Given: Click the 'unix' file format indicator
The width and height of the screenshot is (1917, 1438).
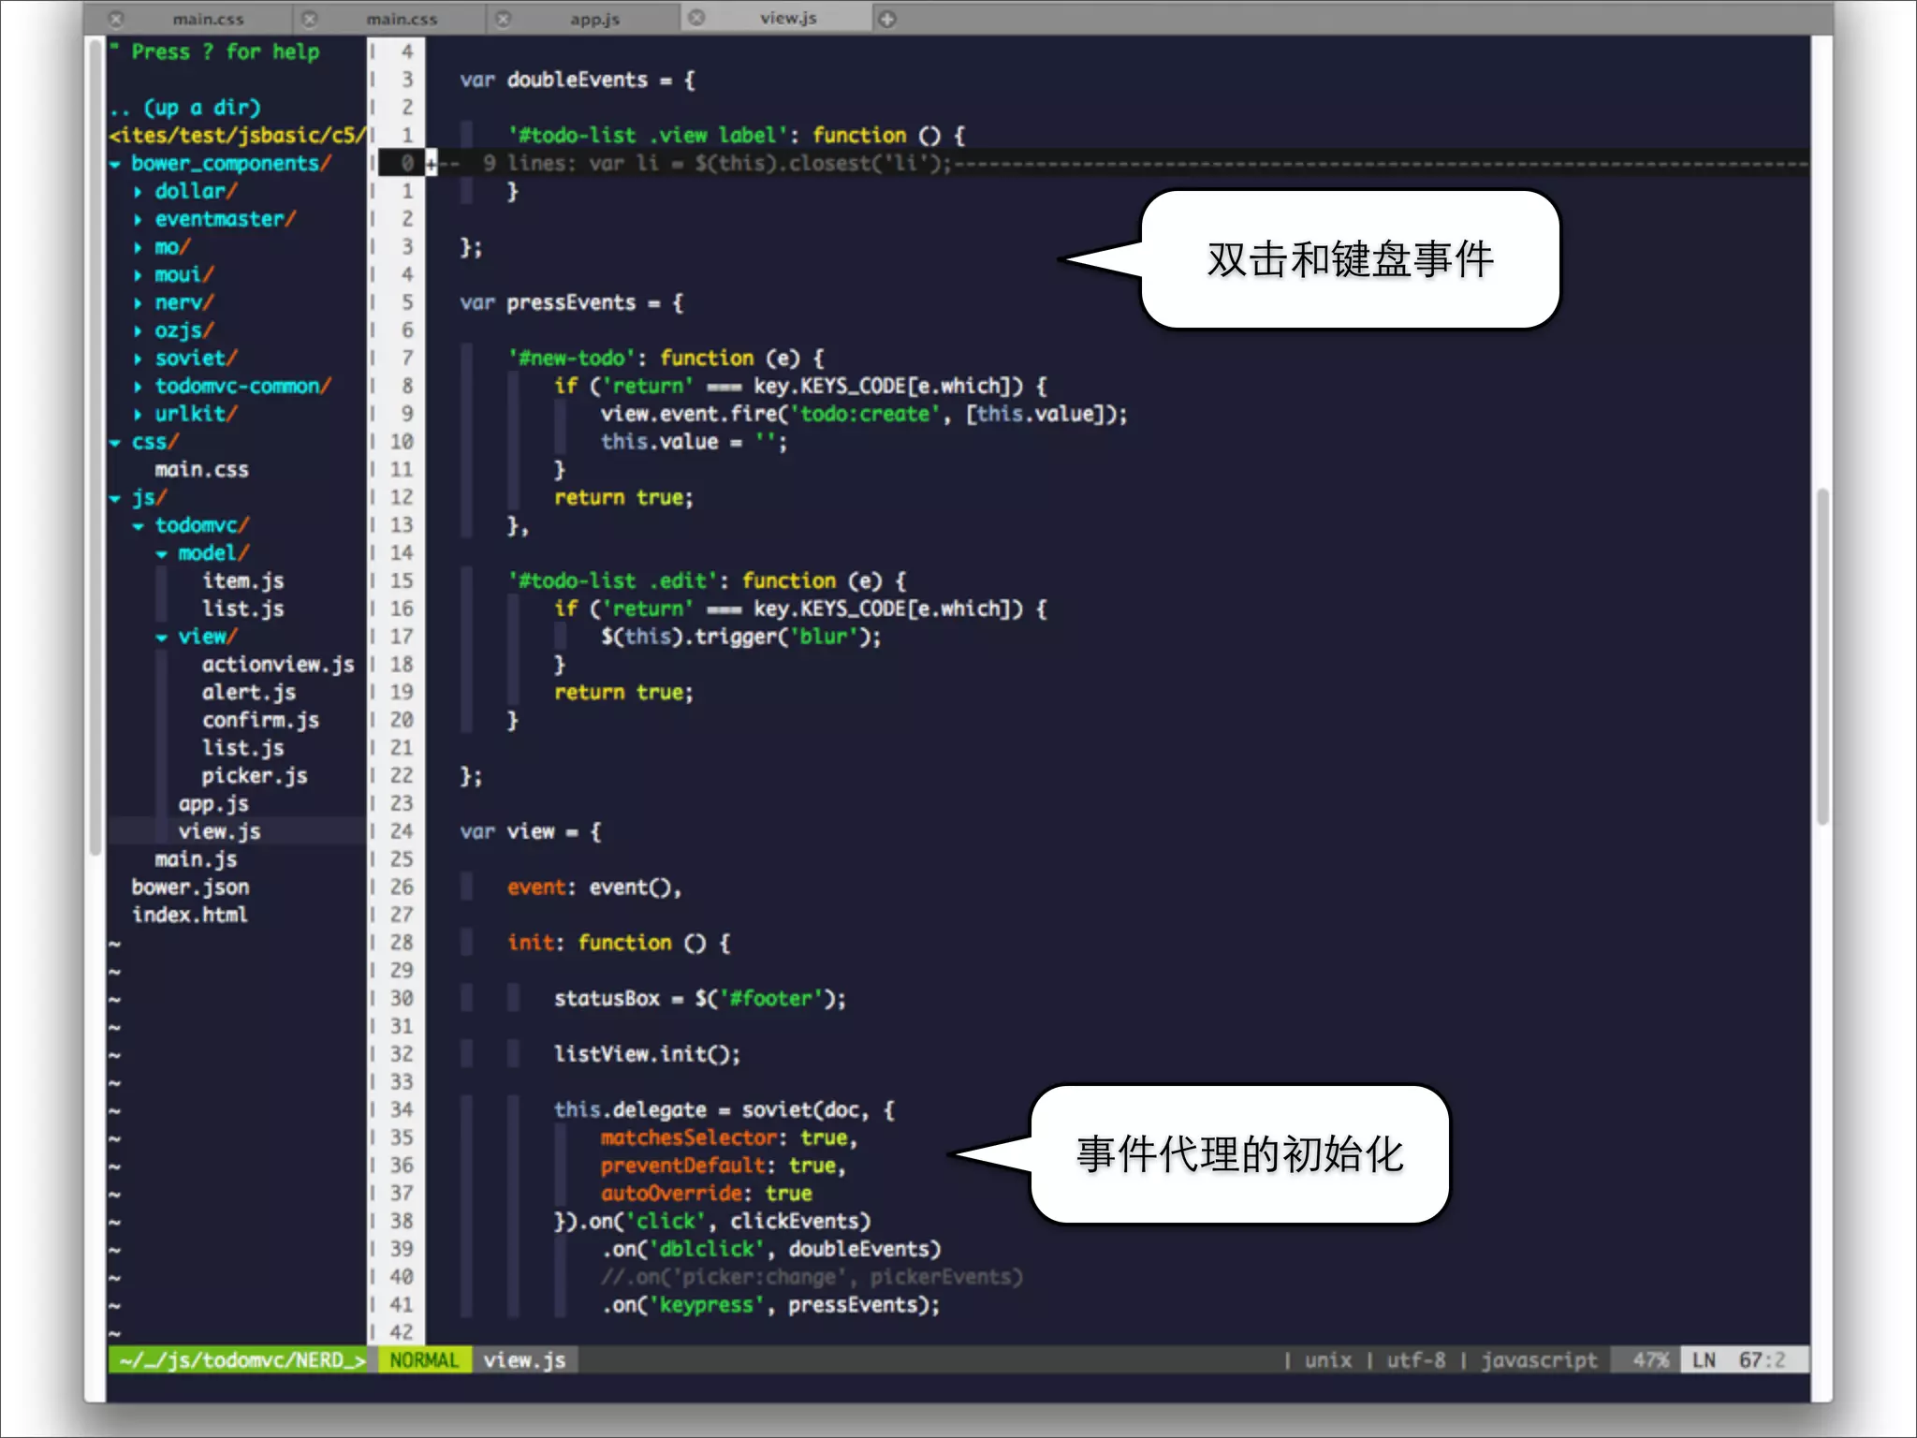Looking at the screenshot, I should [1327, 1359].
